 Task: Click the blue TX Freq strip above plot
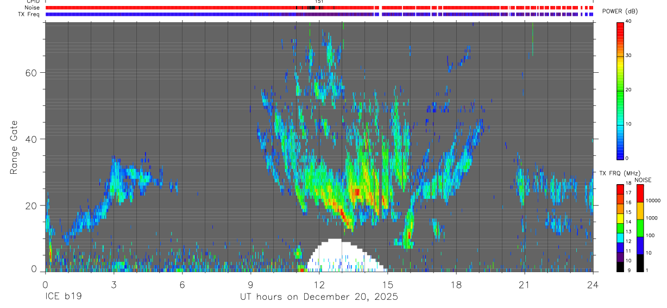319,14
